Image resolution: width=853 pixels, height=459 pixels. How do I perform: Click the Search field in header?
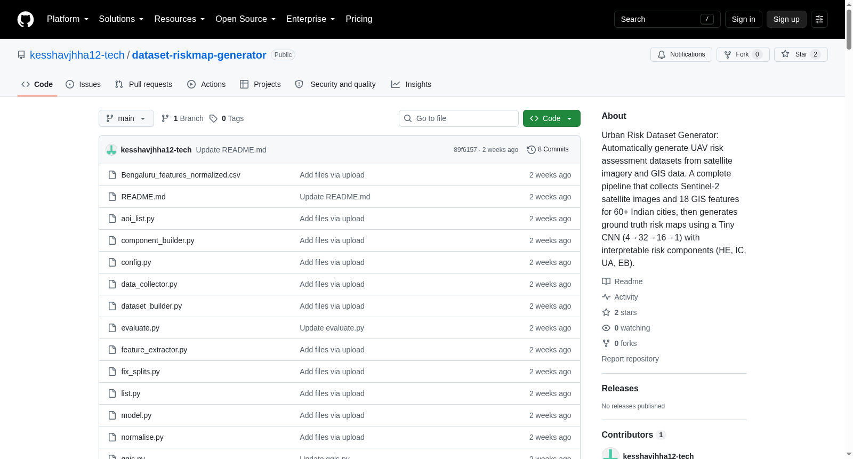click(x=667, y=19)
